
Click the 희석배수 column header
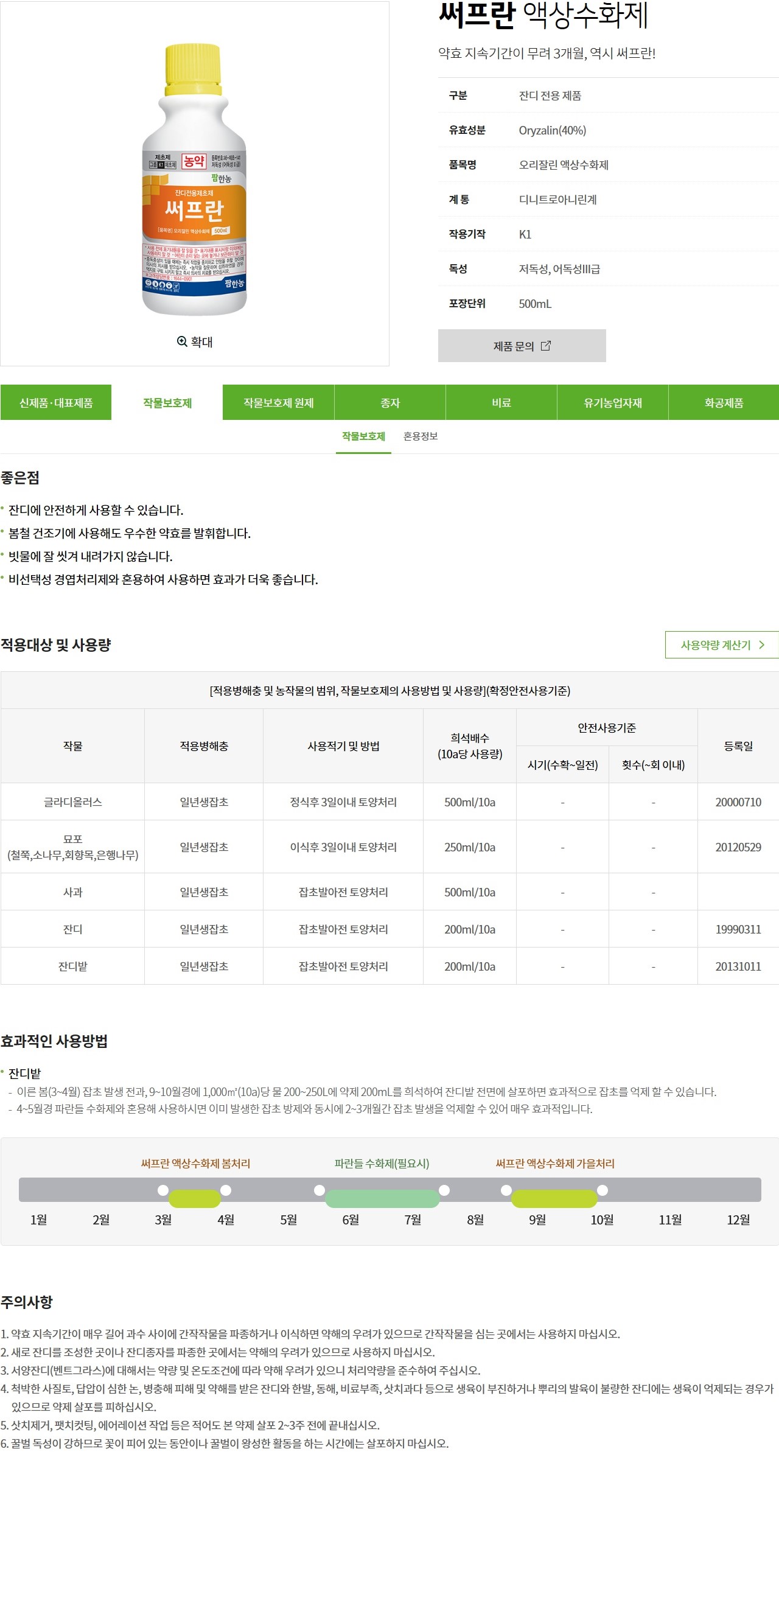point(470,746)
